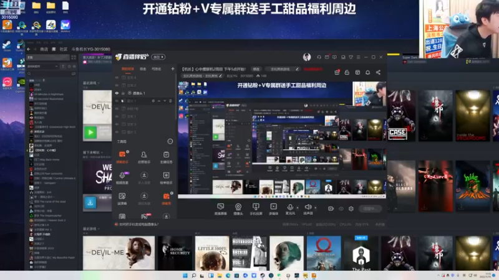Switch to the third scene tab
Screen dimensions: 499x280
pos(157,68)
